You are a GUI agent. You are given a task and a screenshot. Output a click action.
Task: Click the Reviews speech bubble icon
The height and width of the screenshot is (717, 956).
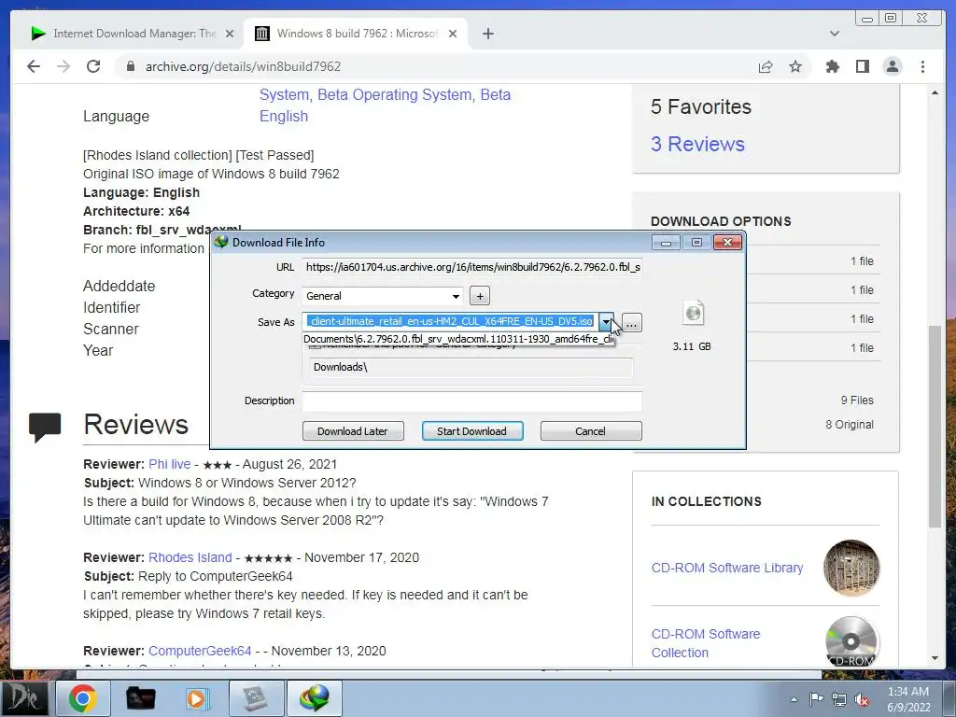(45, 426)
